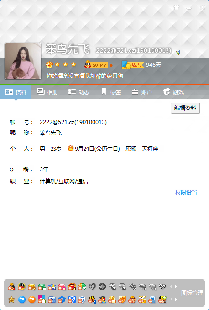209x310 pixels.
Task: Click the blue document icon
Action: coord(152,300)
